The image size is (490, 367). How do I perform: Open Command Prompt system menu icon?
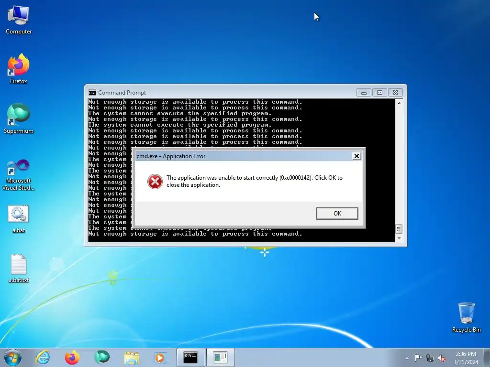click(92, 93)
